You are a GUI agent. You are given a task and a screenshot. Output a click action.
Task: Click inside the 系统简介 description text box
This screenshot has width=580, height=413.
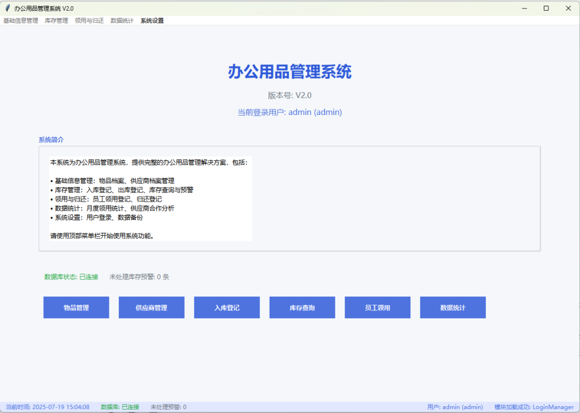click(x=151, y=199)
